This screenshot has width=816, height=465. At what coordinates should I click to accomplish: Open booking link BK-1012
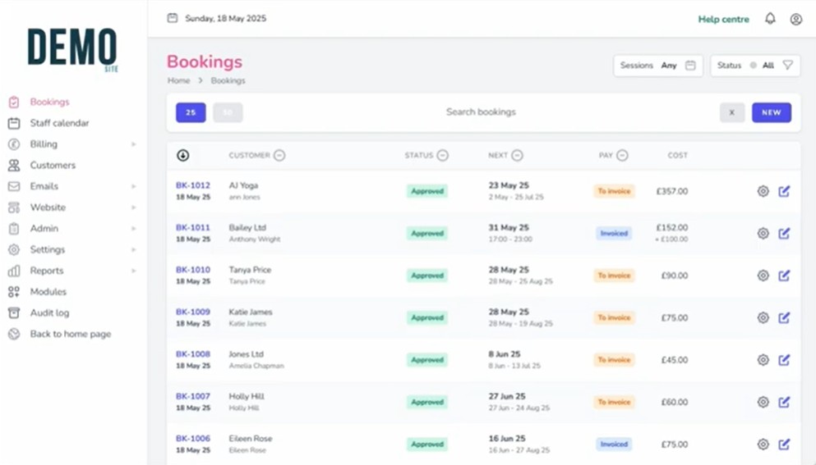tap(192, 185)
